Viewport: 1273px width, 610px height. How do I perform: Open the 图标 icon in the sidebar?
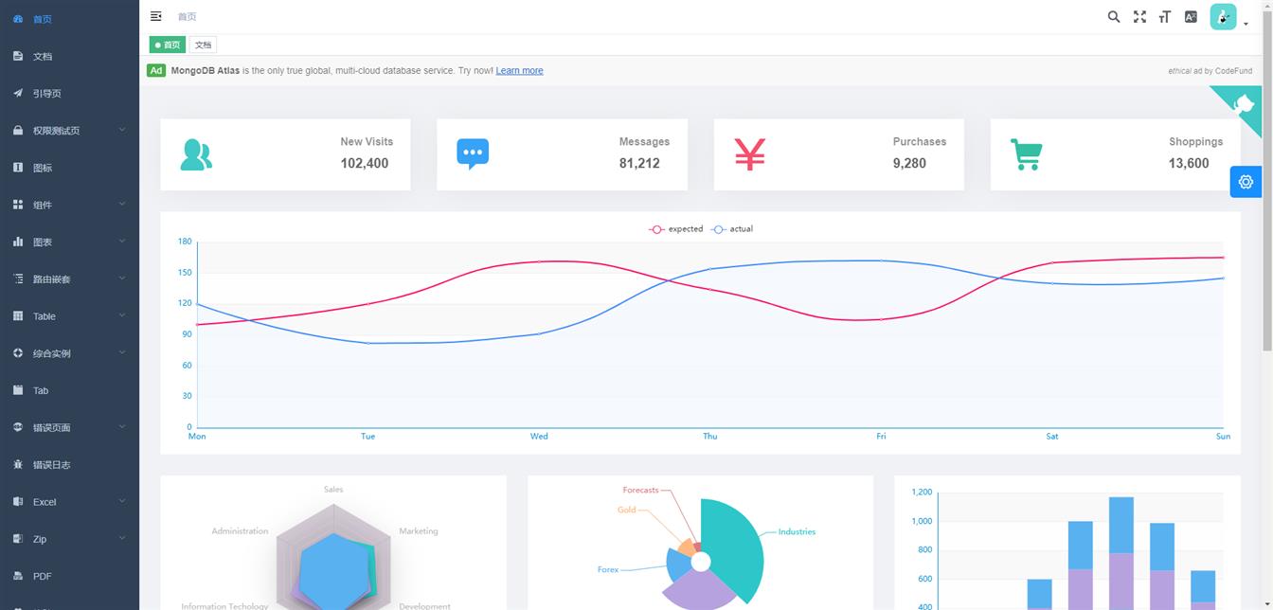coord(18,168)
